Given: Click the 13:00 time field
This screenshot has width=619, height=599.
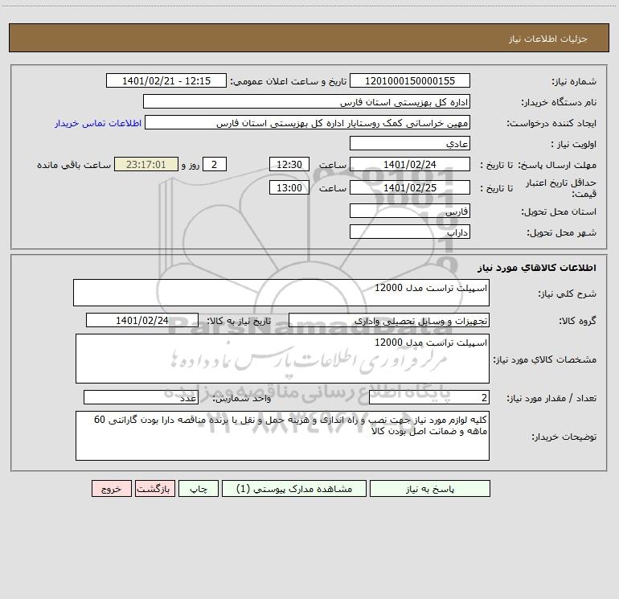Looking at the screenshot, I should click(289, 187).
